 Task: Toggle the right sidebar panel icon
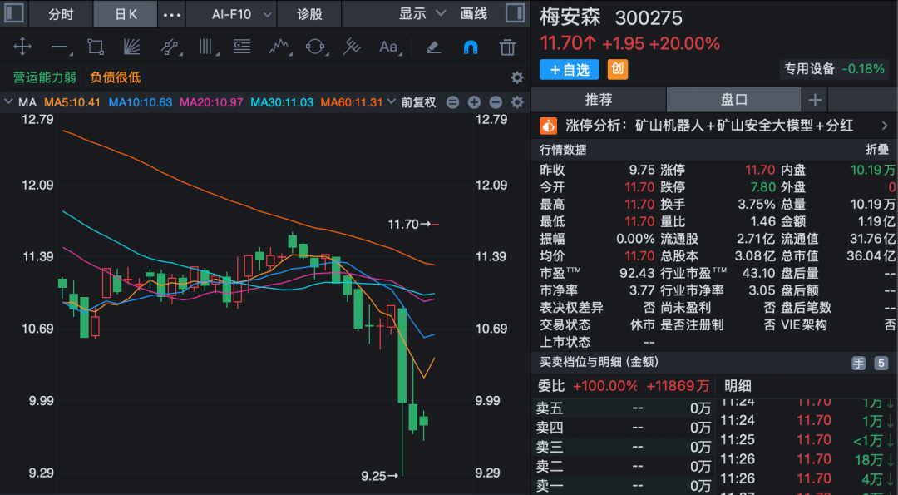tap(515, 13)
